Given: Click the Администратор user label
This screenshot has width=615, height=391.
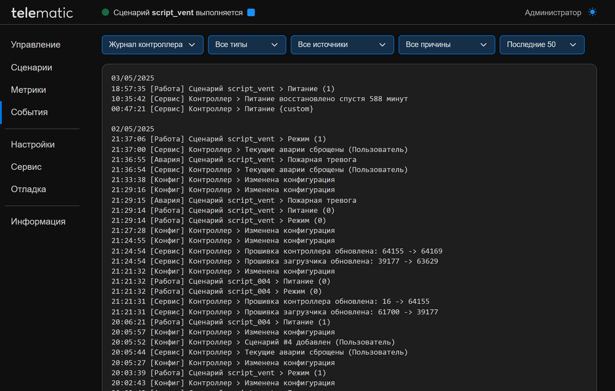Looking at the screenshot, I should coord(553,12).
